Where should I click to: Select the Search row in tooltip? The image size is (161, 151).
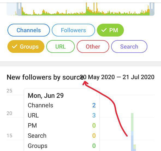pyautogui.click(x=62, y=136)
